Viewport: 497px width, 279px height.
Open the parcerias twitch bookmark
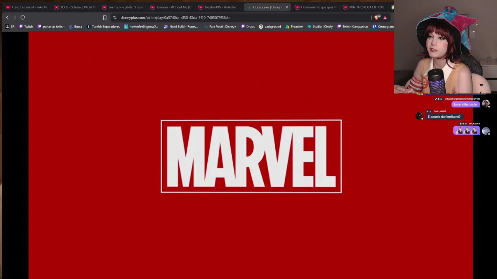click(x=51, y=27)
